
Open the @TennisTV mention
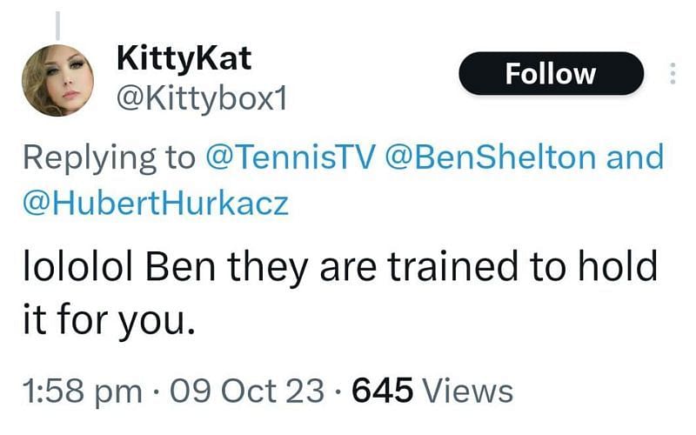291,157
